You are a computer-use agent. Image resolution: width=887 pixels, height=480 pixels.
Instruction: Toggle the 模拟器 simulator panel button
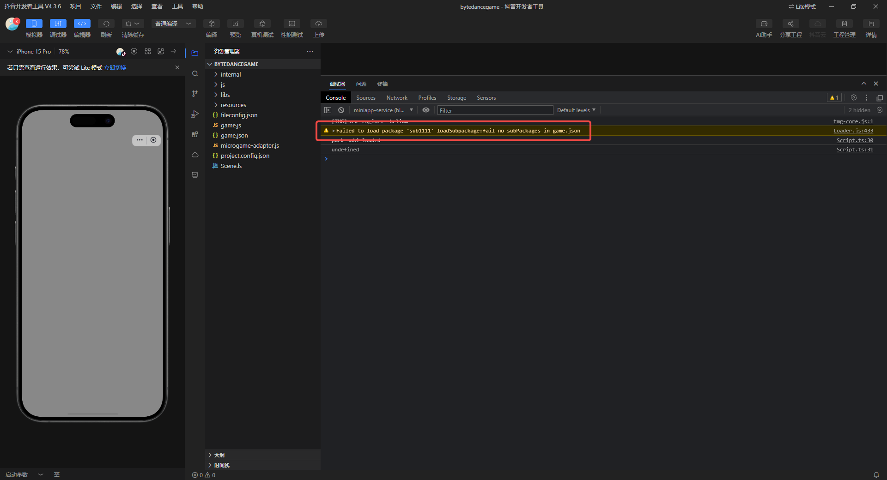pyautogui.click(x=34, y=24)
